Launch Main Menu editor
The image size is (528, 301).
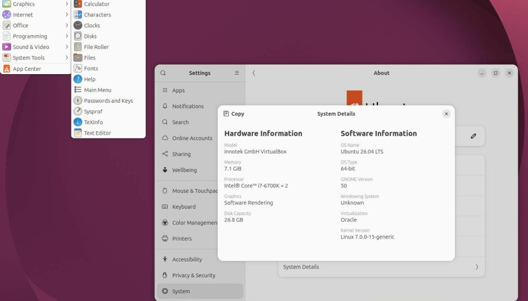tap(108, 90)
